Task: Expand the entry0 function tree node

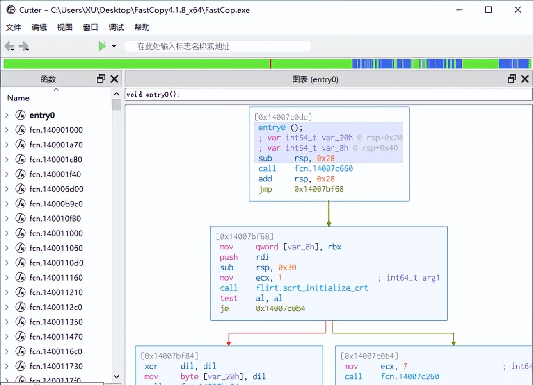Action: pos(7,115)
